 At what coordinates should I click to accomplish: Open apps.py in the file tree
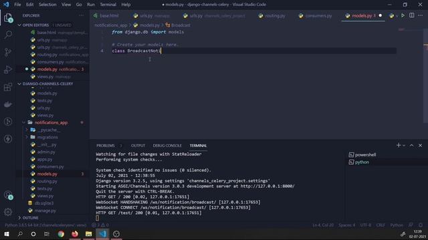point(45,159)
